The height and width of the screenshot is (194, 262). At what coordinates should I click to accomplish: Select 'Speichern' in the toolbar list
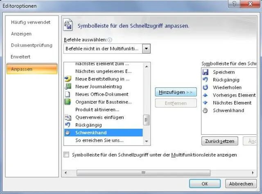[x=229, y=72]
